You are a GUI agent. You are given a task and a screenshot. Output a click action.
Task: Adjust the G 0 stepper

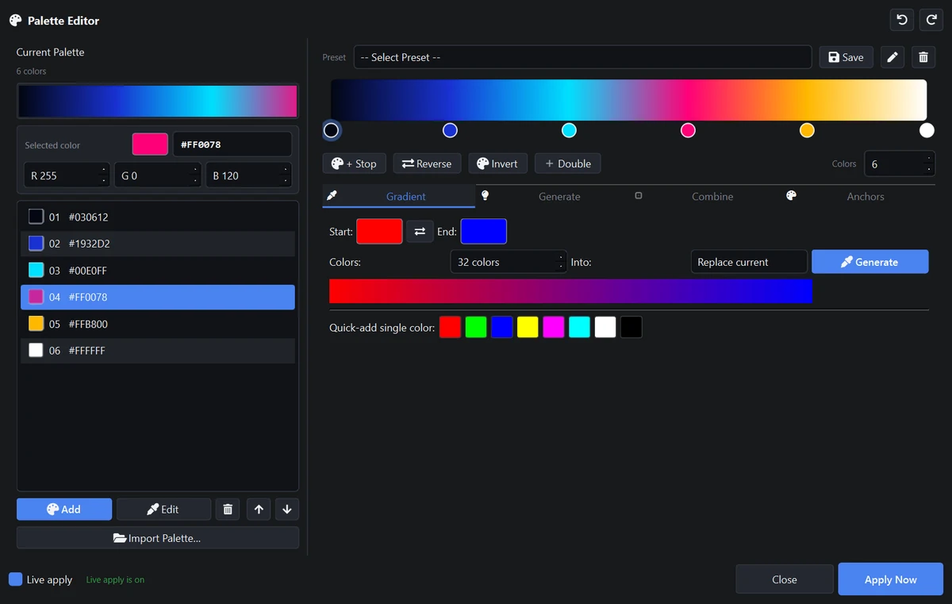pos(195,175)
